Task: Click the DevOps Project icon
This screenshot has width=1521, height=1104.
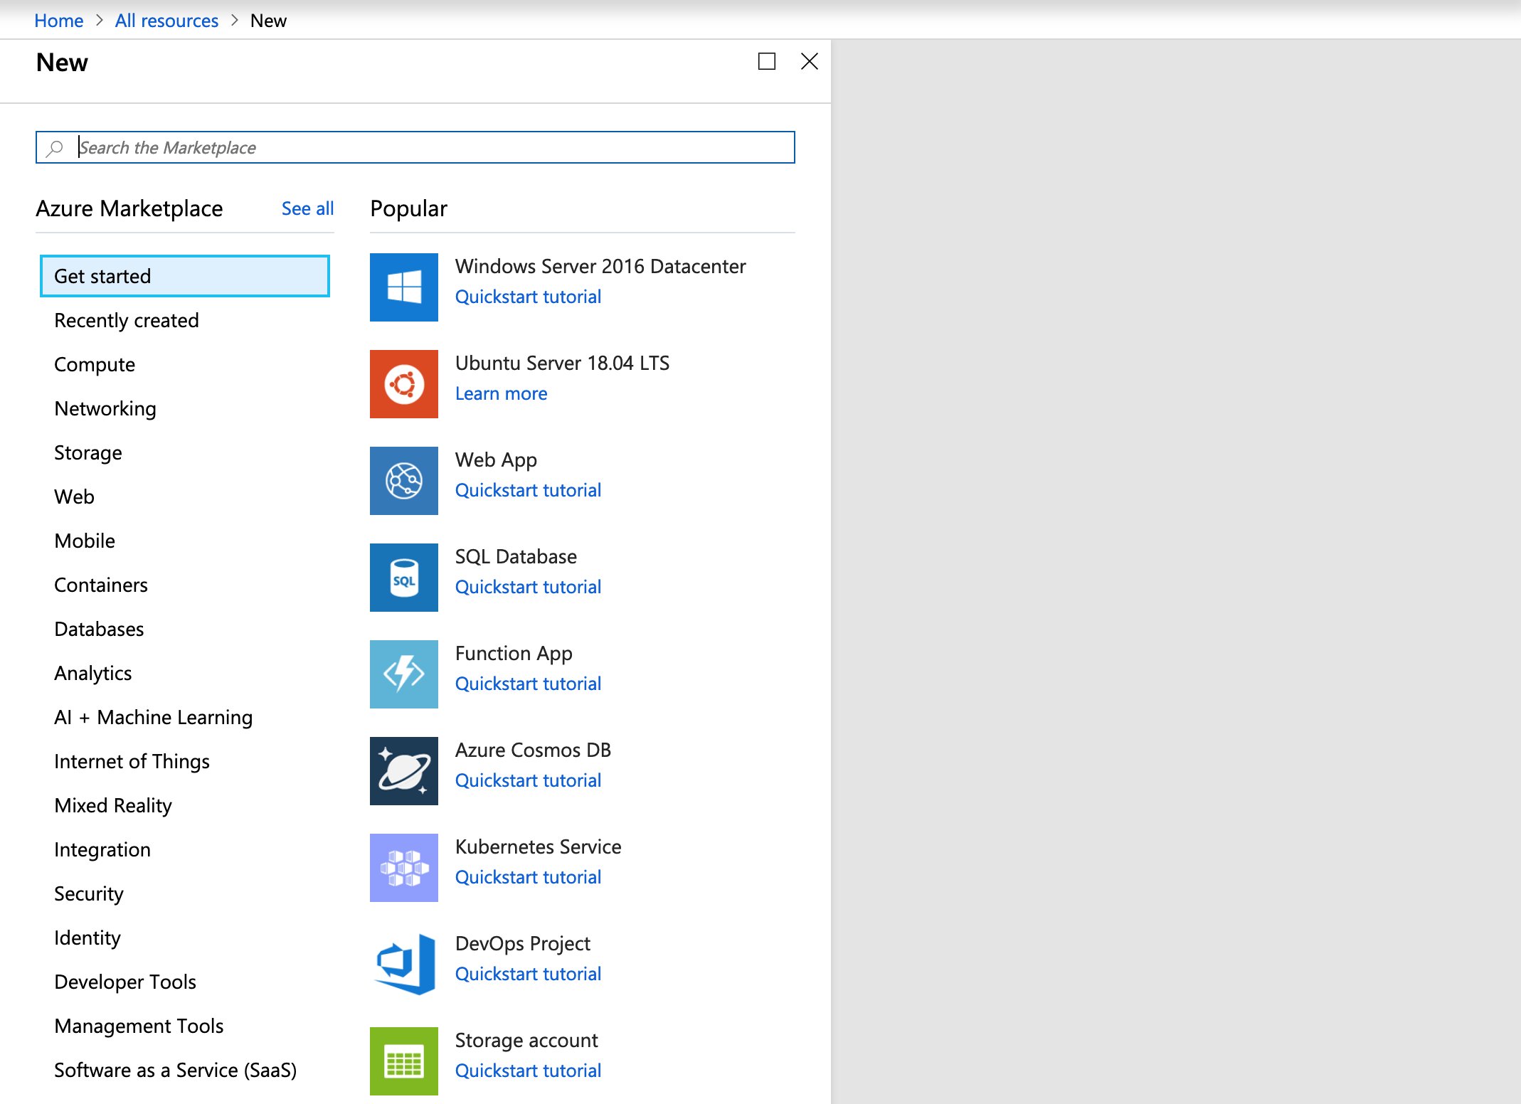Action: [x=403, y=965]
